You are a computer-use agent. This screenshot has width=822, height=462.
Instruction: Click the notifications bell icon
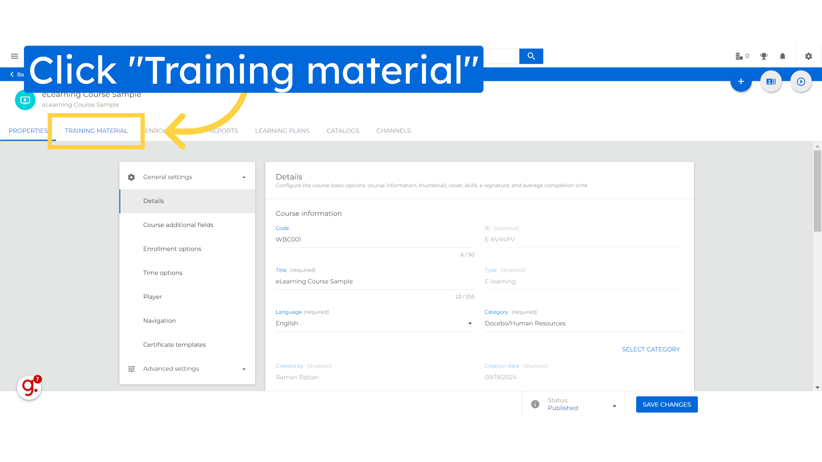(x=783, y=56)
